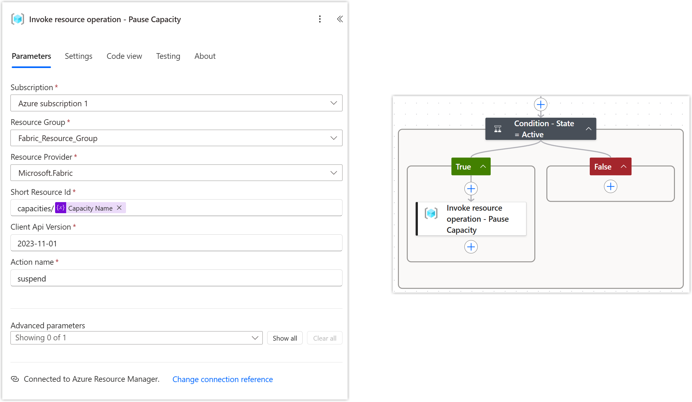Switch to the Settings tab
Viewport: 692px width, 402px height.
tap(79, 56)
